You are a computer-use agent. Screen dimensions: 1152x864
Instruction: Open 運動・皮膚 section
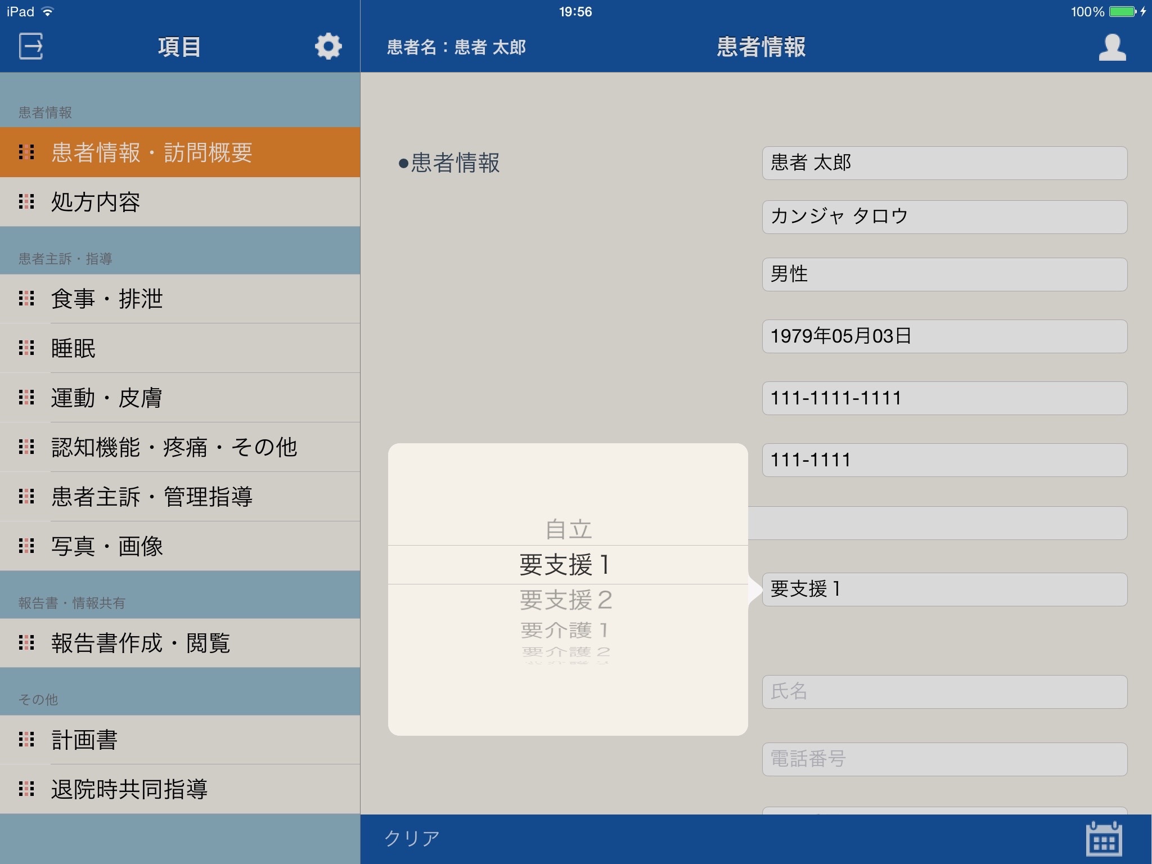click(180, 398)
